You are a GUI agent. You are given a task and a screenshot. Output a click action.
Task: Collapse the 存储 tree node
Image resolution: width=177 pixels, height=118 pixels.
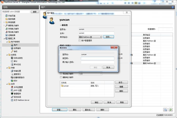(x=7, y=68)
